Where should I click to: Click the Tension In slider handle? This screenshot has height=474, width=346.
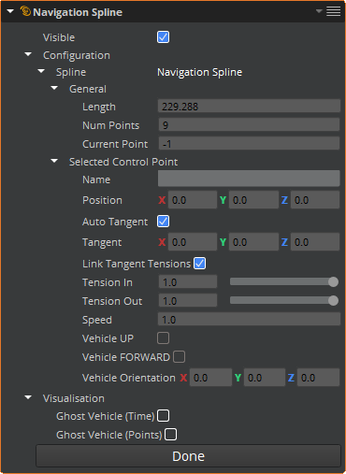(333, 281)
